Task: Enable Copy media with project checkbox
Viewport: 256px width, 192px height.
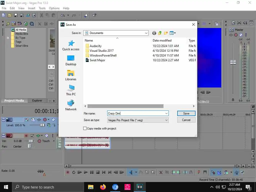Action: click(85, 128)
